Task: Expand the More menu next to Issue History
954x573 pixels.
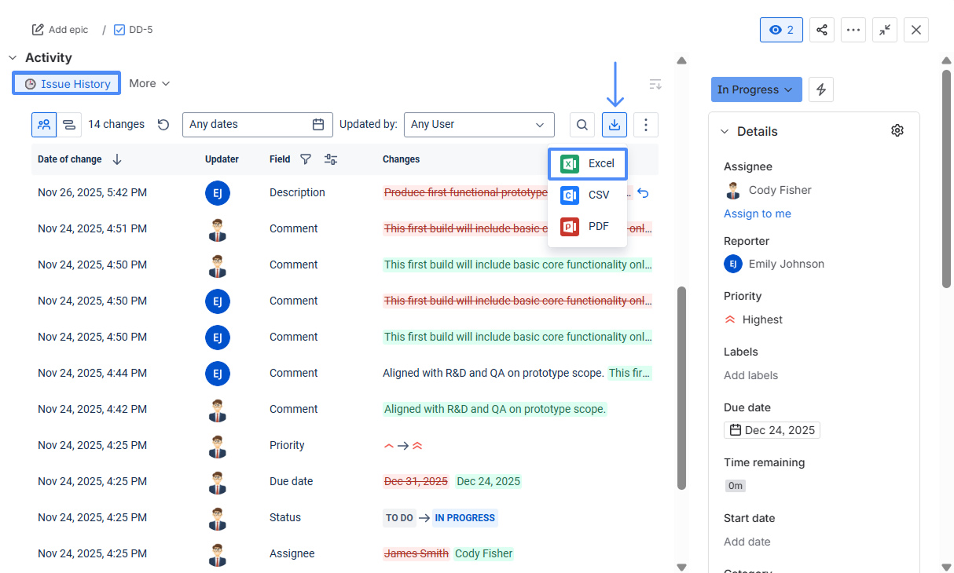Action: pos(149,83)
